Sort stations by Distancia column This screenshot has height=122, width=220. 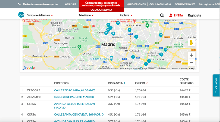click(x=116, y=83)
